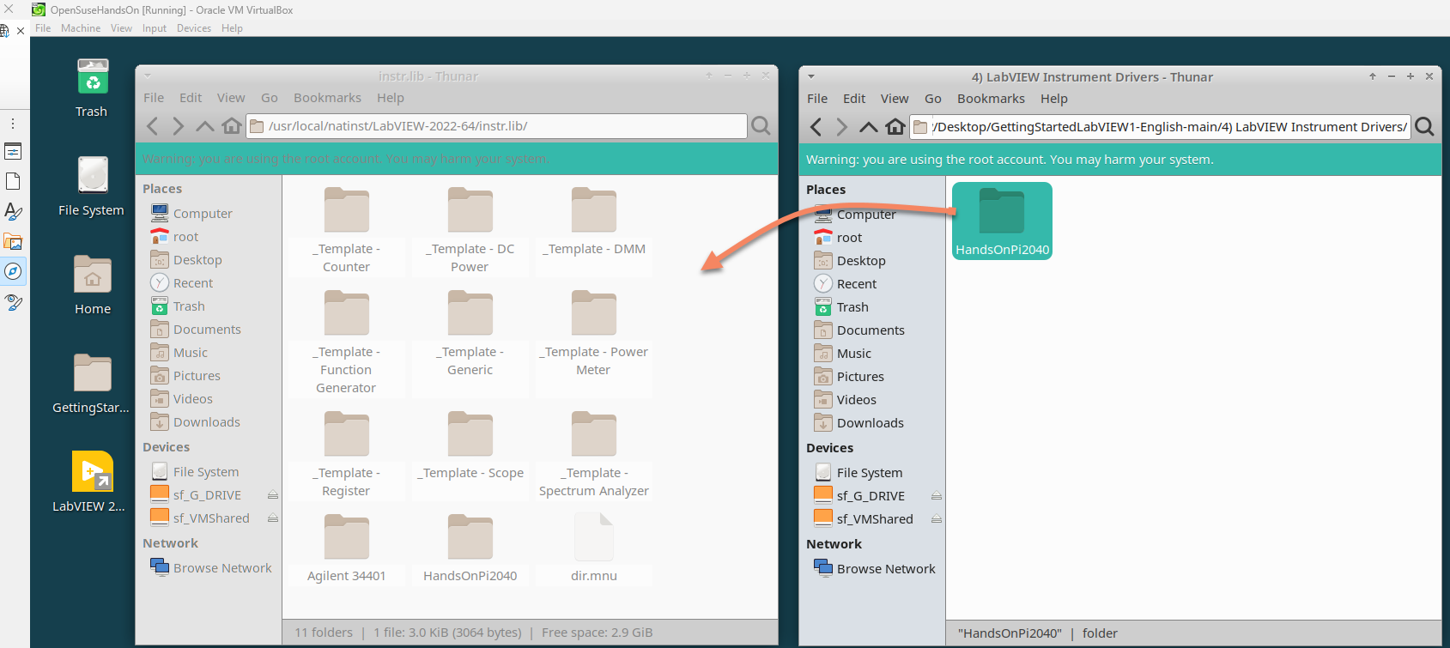The width and height of the screenshot is (1450, 648).
Task: Select the _Template - Power Meter folder
Action: [x=594, y=333]
